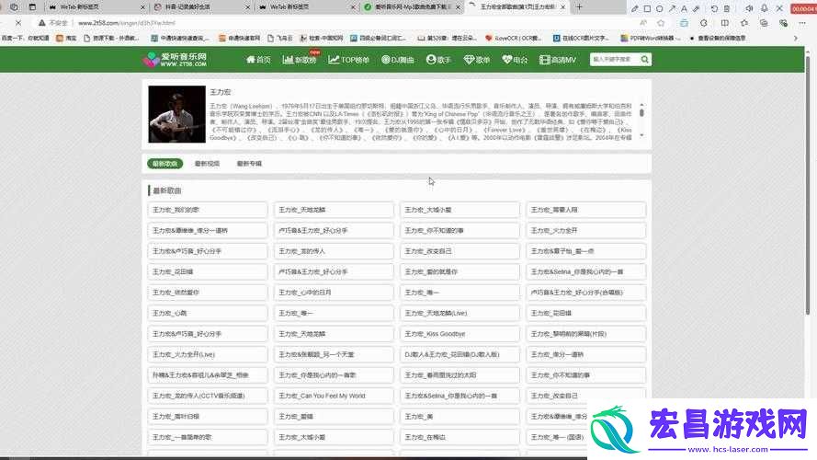The image size is (817, 460).
Task: Open song 王力宏_需要人陪
Action: click(x=586, y=210)
